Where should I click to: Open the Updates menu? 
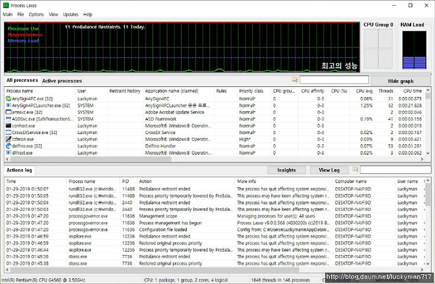[70, 14]
